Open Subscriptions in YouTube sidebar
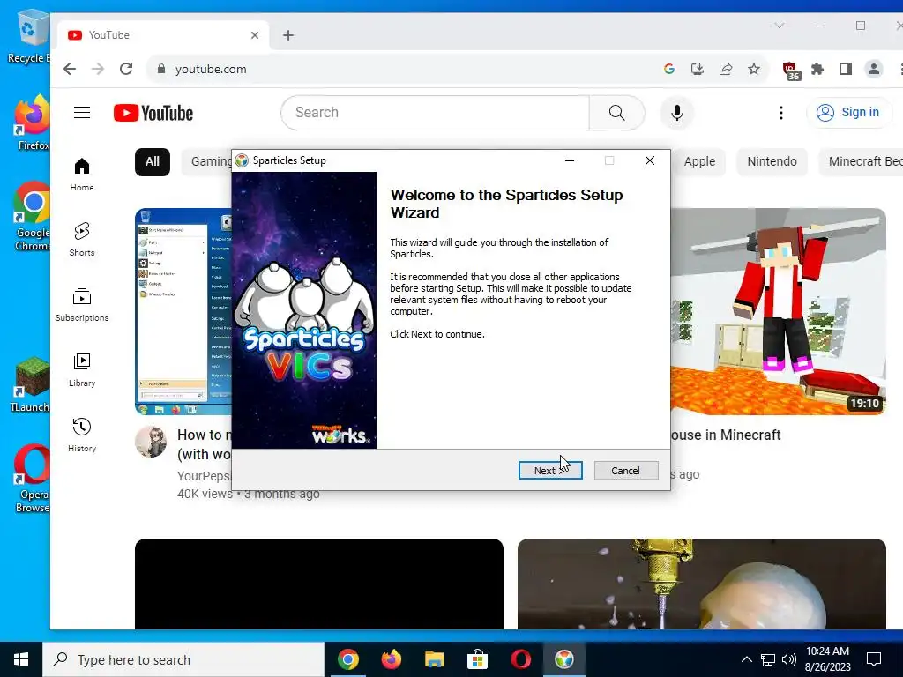 pyautogui.click(x=82, y=304)
